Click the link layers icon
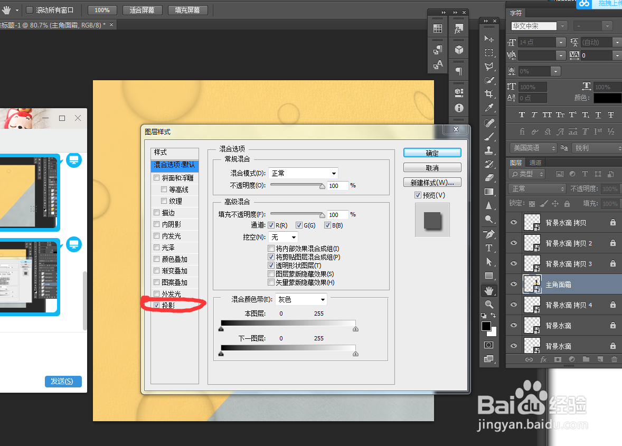Image resolution: width=622 pixels, height=446 pixels. point(529,359)
